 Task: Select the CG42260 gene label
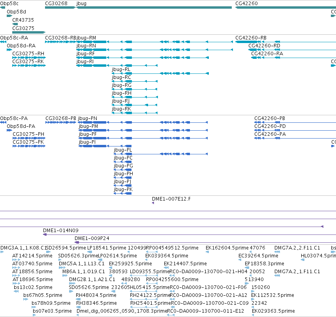tap(246, 4)
